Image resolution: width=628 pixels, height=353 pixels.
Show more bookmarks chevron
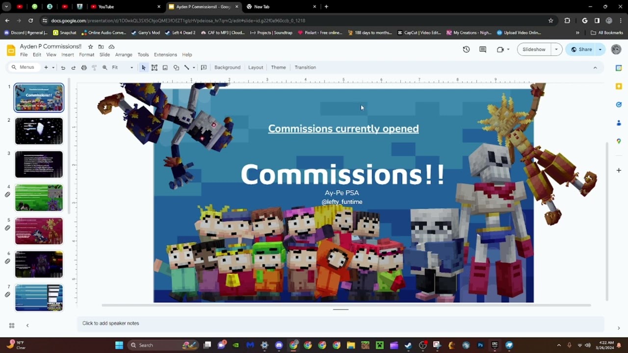tap(577, 33)
